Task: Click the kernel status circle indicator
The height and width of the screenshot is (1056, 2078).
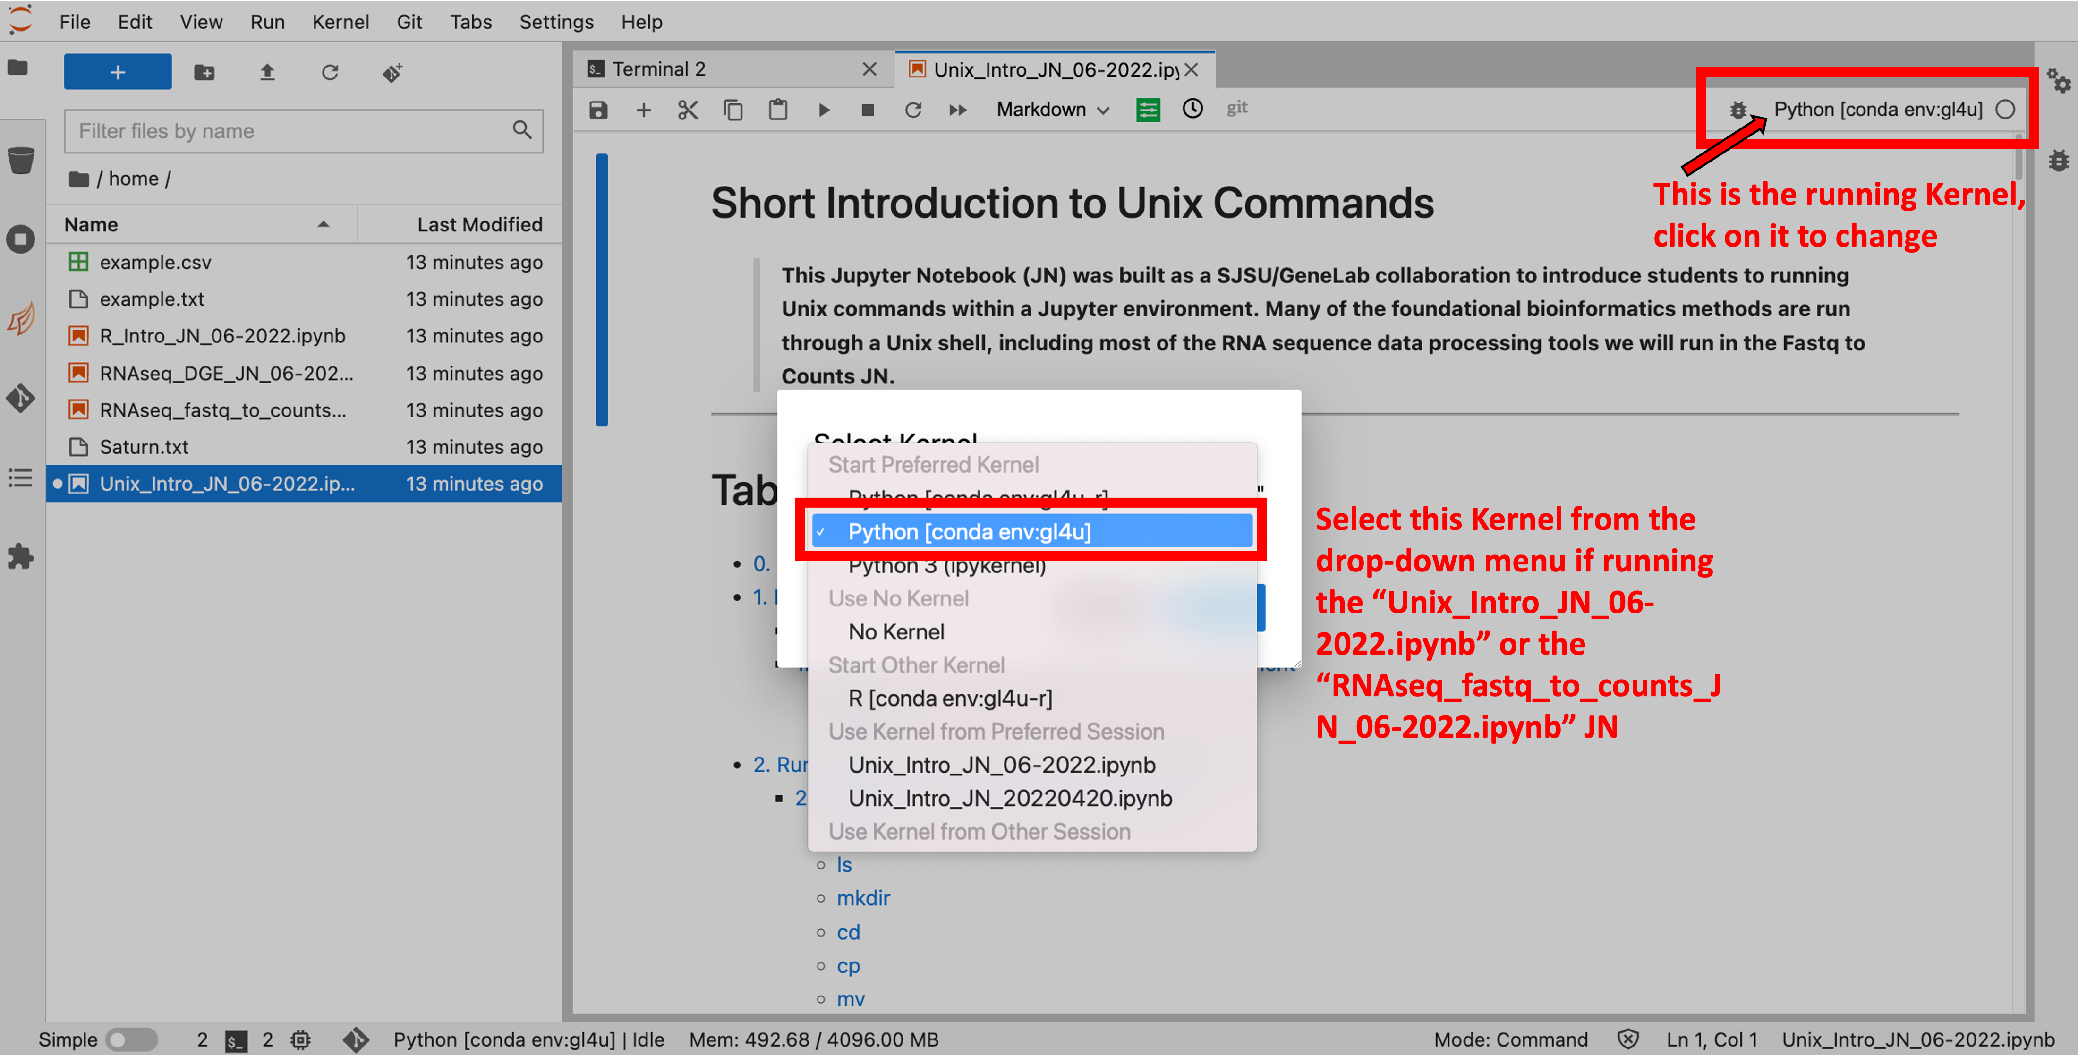Action: 2005,110
